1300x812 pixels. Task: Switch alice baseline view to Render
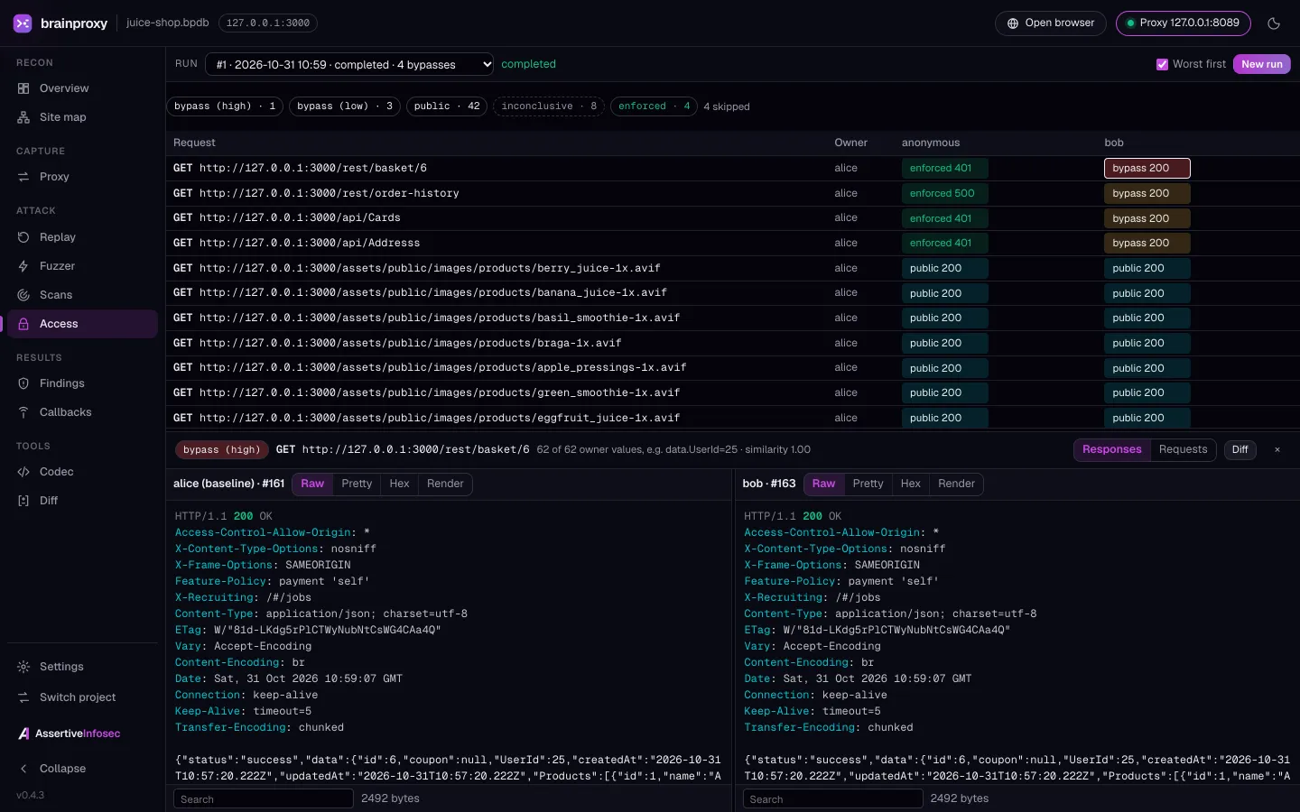[x=445, y=484]
